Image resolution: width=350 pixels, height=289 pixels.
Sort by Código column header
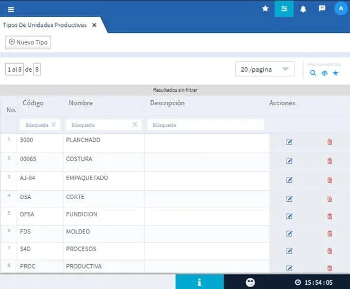pyautogui.click(x=33, y=103)
